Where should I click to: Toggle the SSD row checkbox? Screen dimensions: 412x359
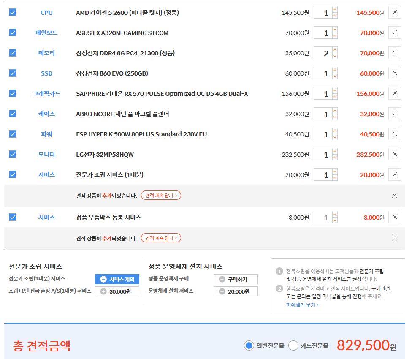(x=13, y=73)
